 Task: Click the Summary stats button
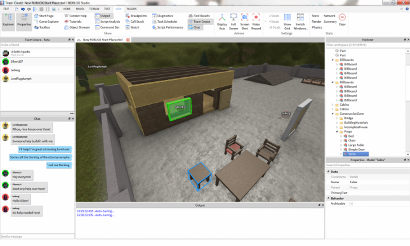330,22
